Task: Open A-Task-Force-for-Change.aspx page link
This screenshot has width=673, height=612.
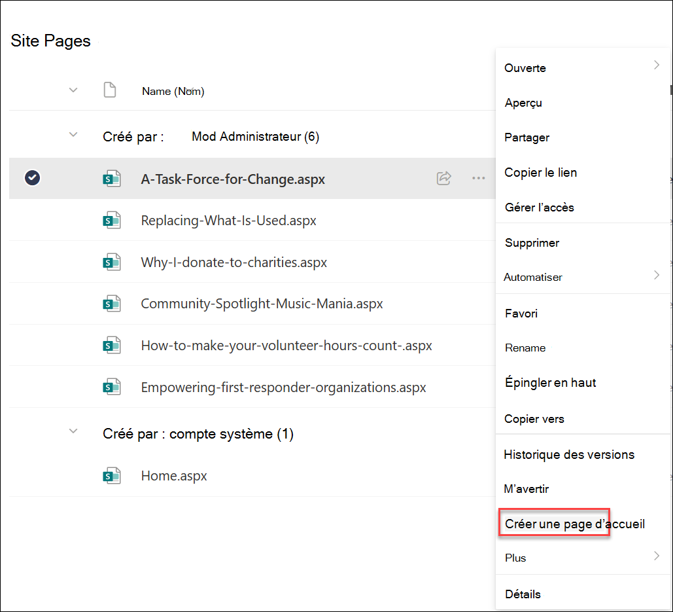Action: pos(233,179)
